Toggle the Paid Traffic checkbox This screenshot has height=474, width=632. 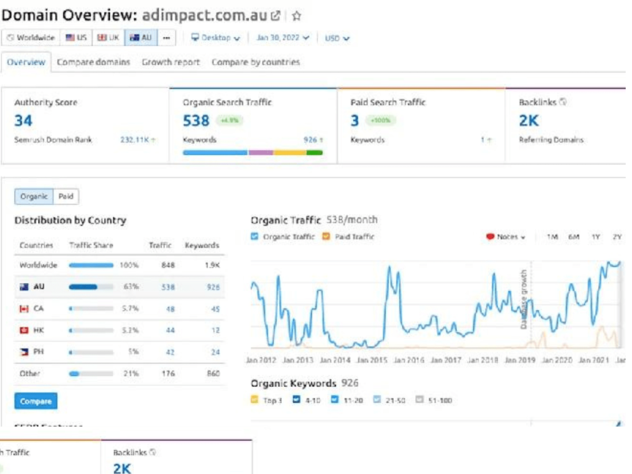coord(325,237)
